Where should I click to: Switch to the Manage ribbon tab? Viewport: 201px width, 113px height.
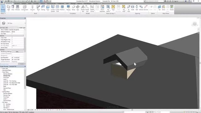73,3
